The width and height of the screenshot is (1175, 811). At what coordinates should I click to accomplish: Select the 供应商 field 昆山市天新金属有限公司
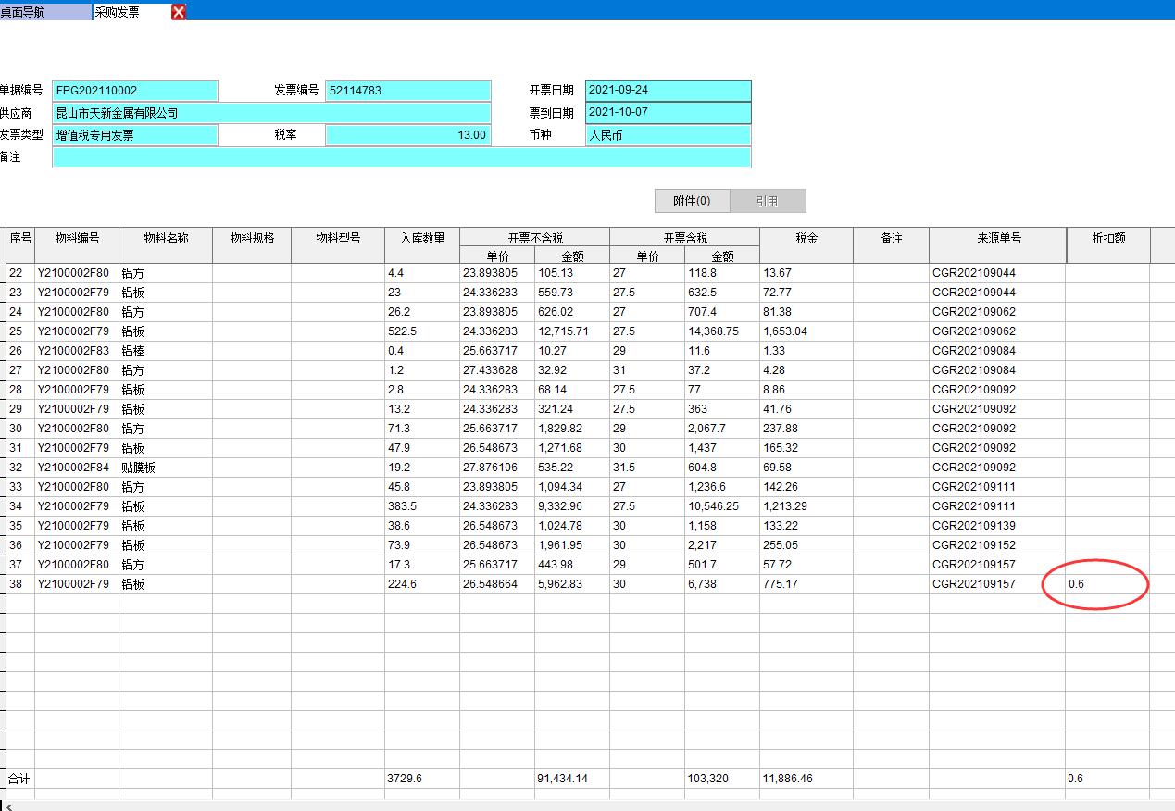(x=271, y=113)
